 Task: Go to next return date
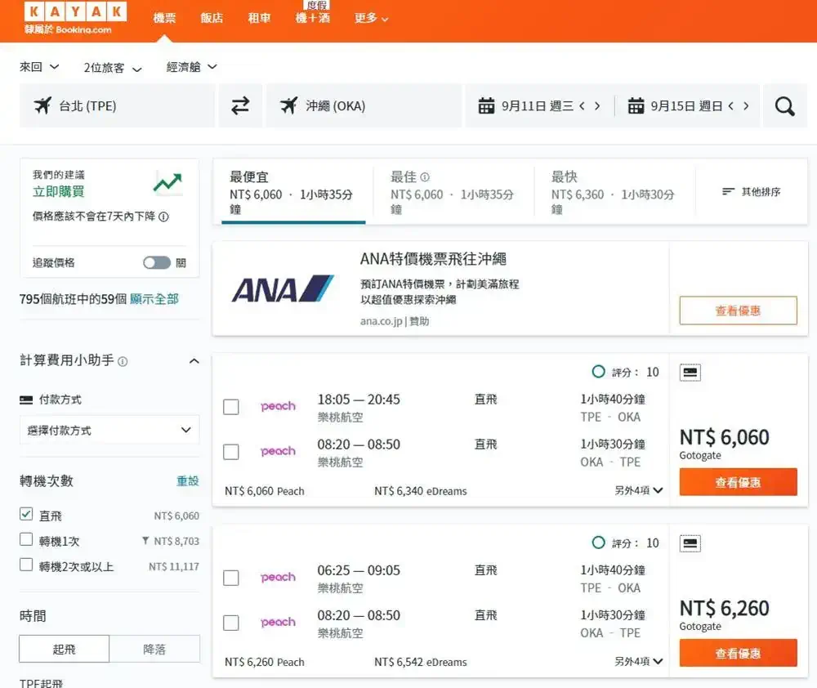tap(746, 105)
